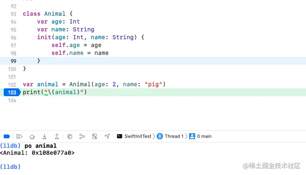
Task: Click the Continue program execution icon
Action: click(19, 136)
